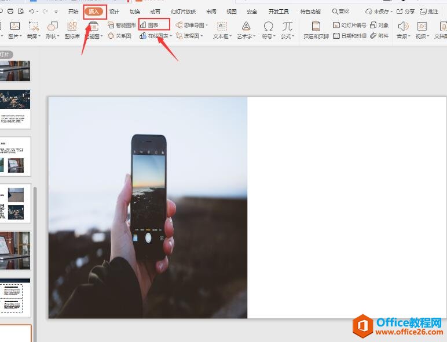The image size is (447, 342).
Task: Expand the 图片 dropdown arrow
Action: [20, 36]
